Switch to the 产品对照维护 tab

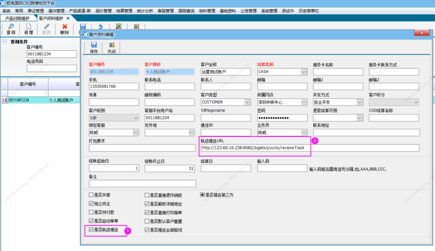pos(17,18)
